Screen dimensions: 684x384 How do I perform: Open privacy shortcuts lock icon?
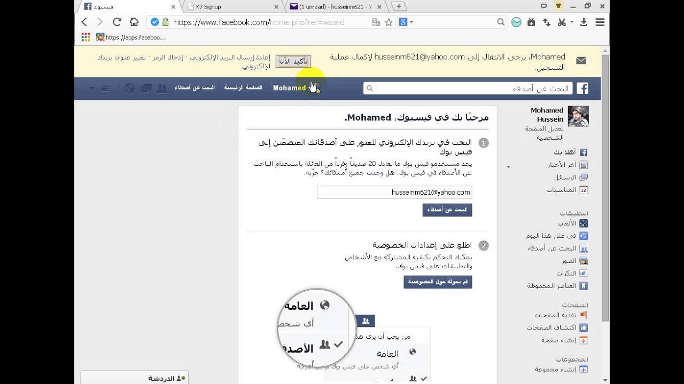pos(106,88)
